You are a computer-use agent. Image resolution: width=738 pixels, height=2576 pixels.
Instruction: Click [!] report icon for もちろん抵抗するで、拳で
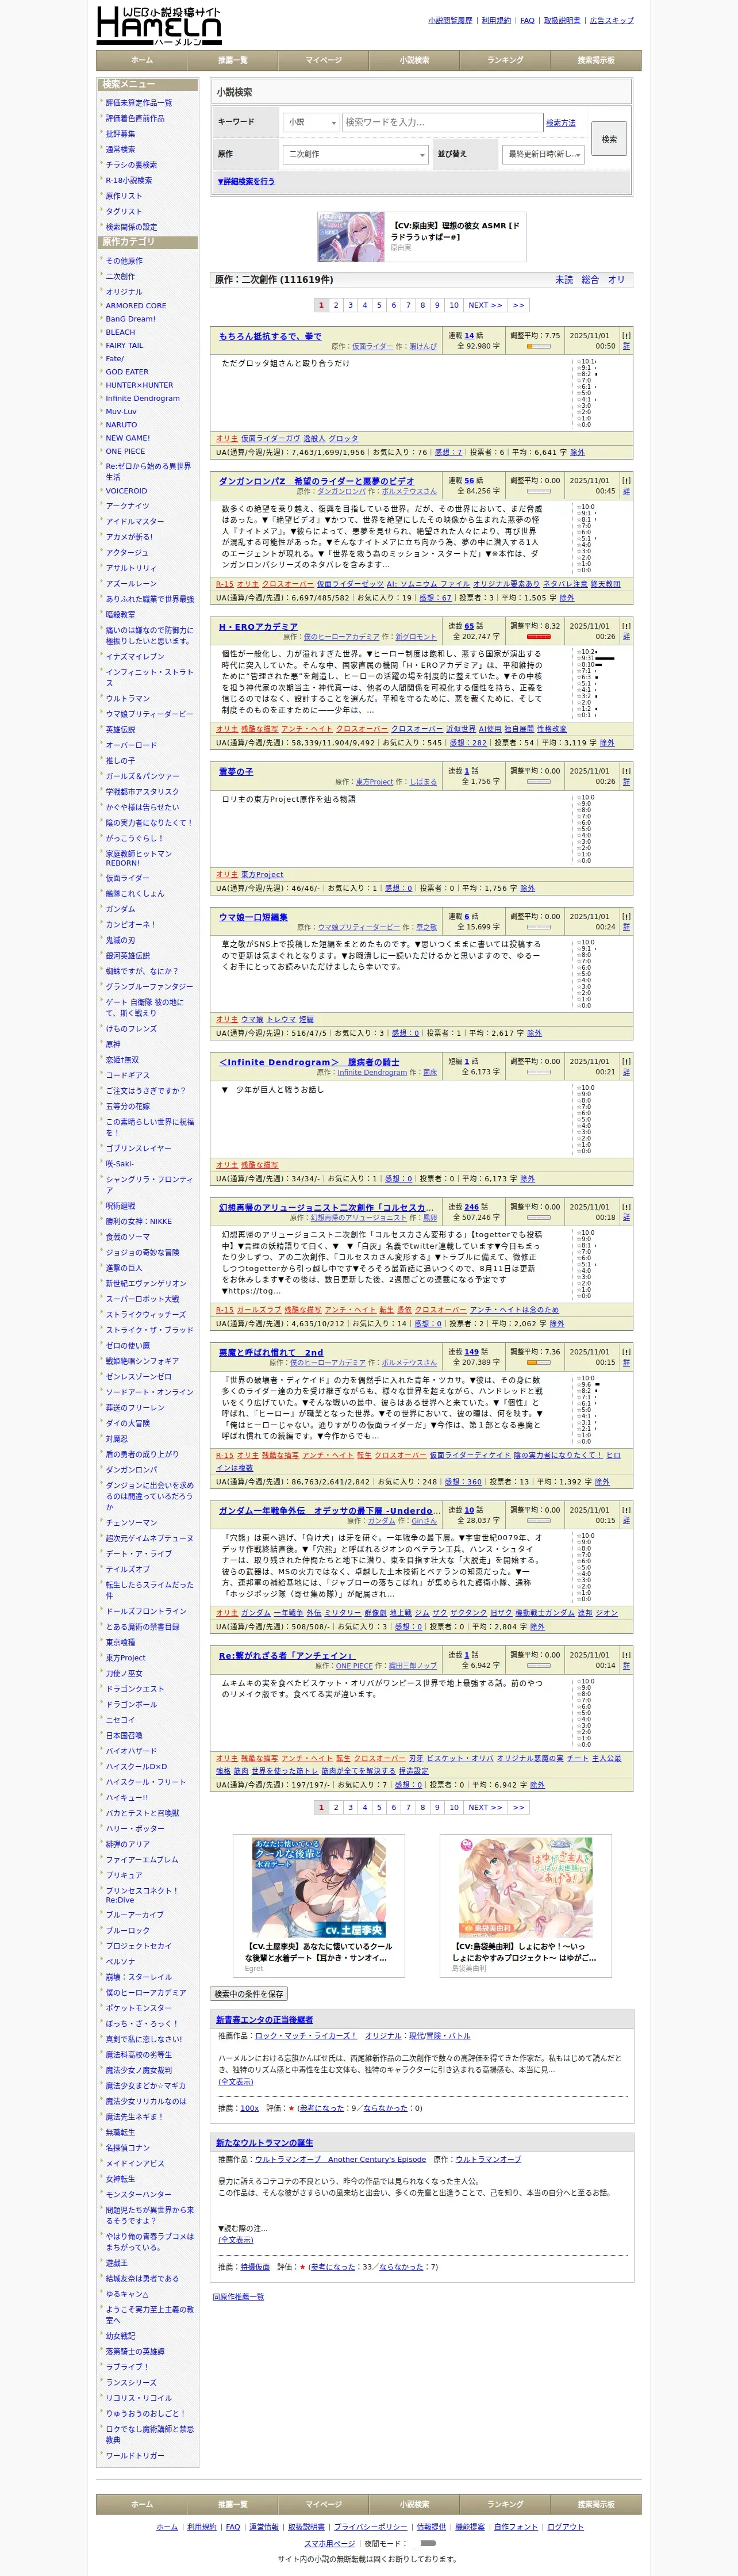(626, 335)
